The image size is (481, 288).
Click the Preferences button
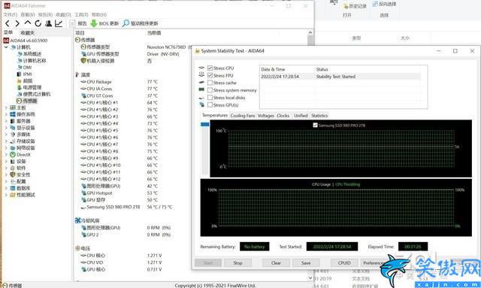pyautogui.click(x=374, y=263)
